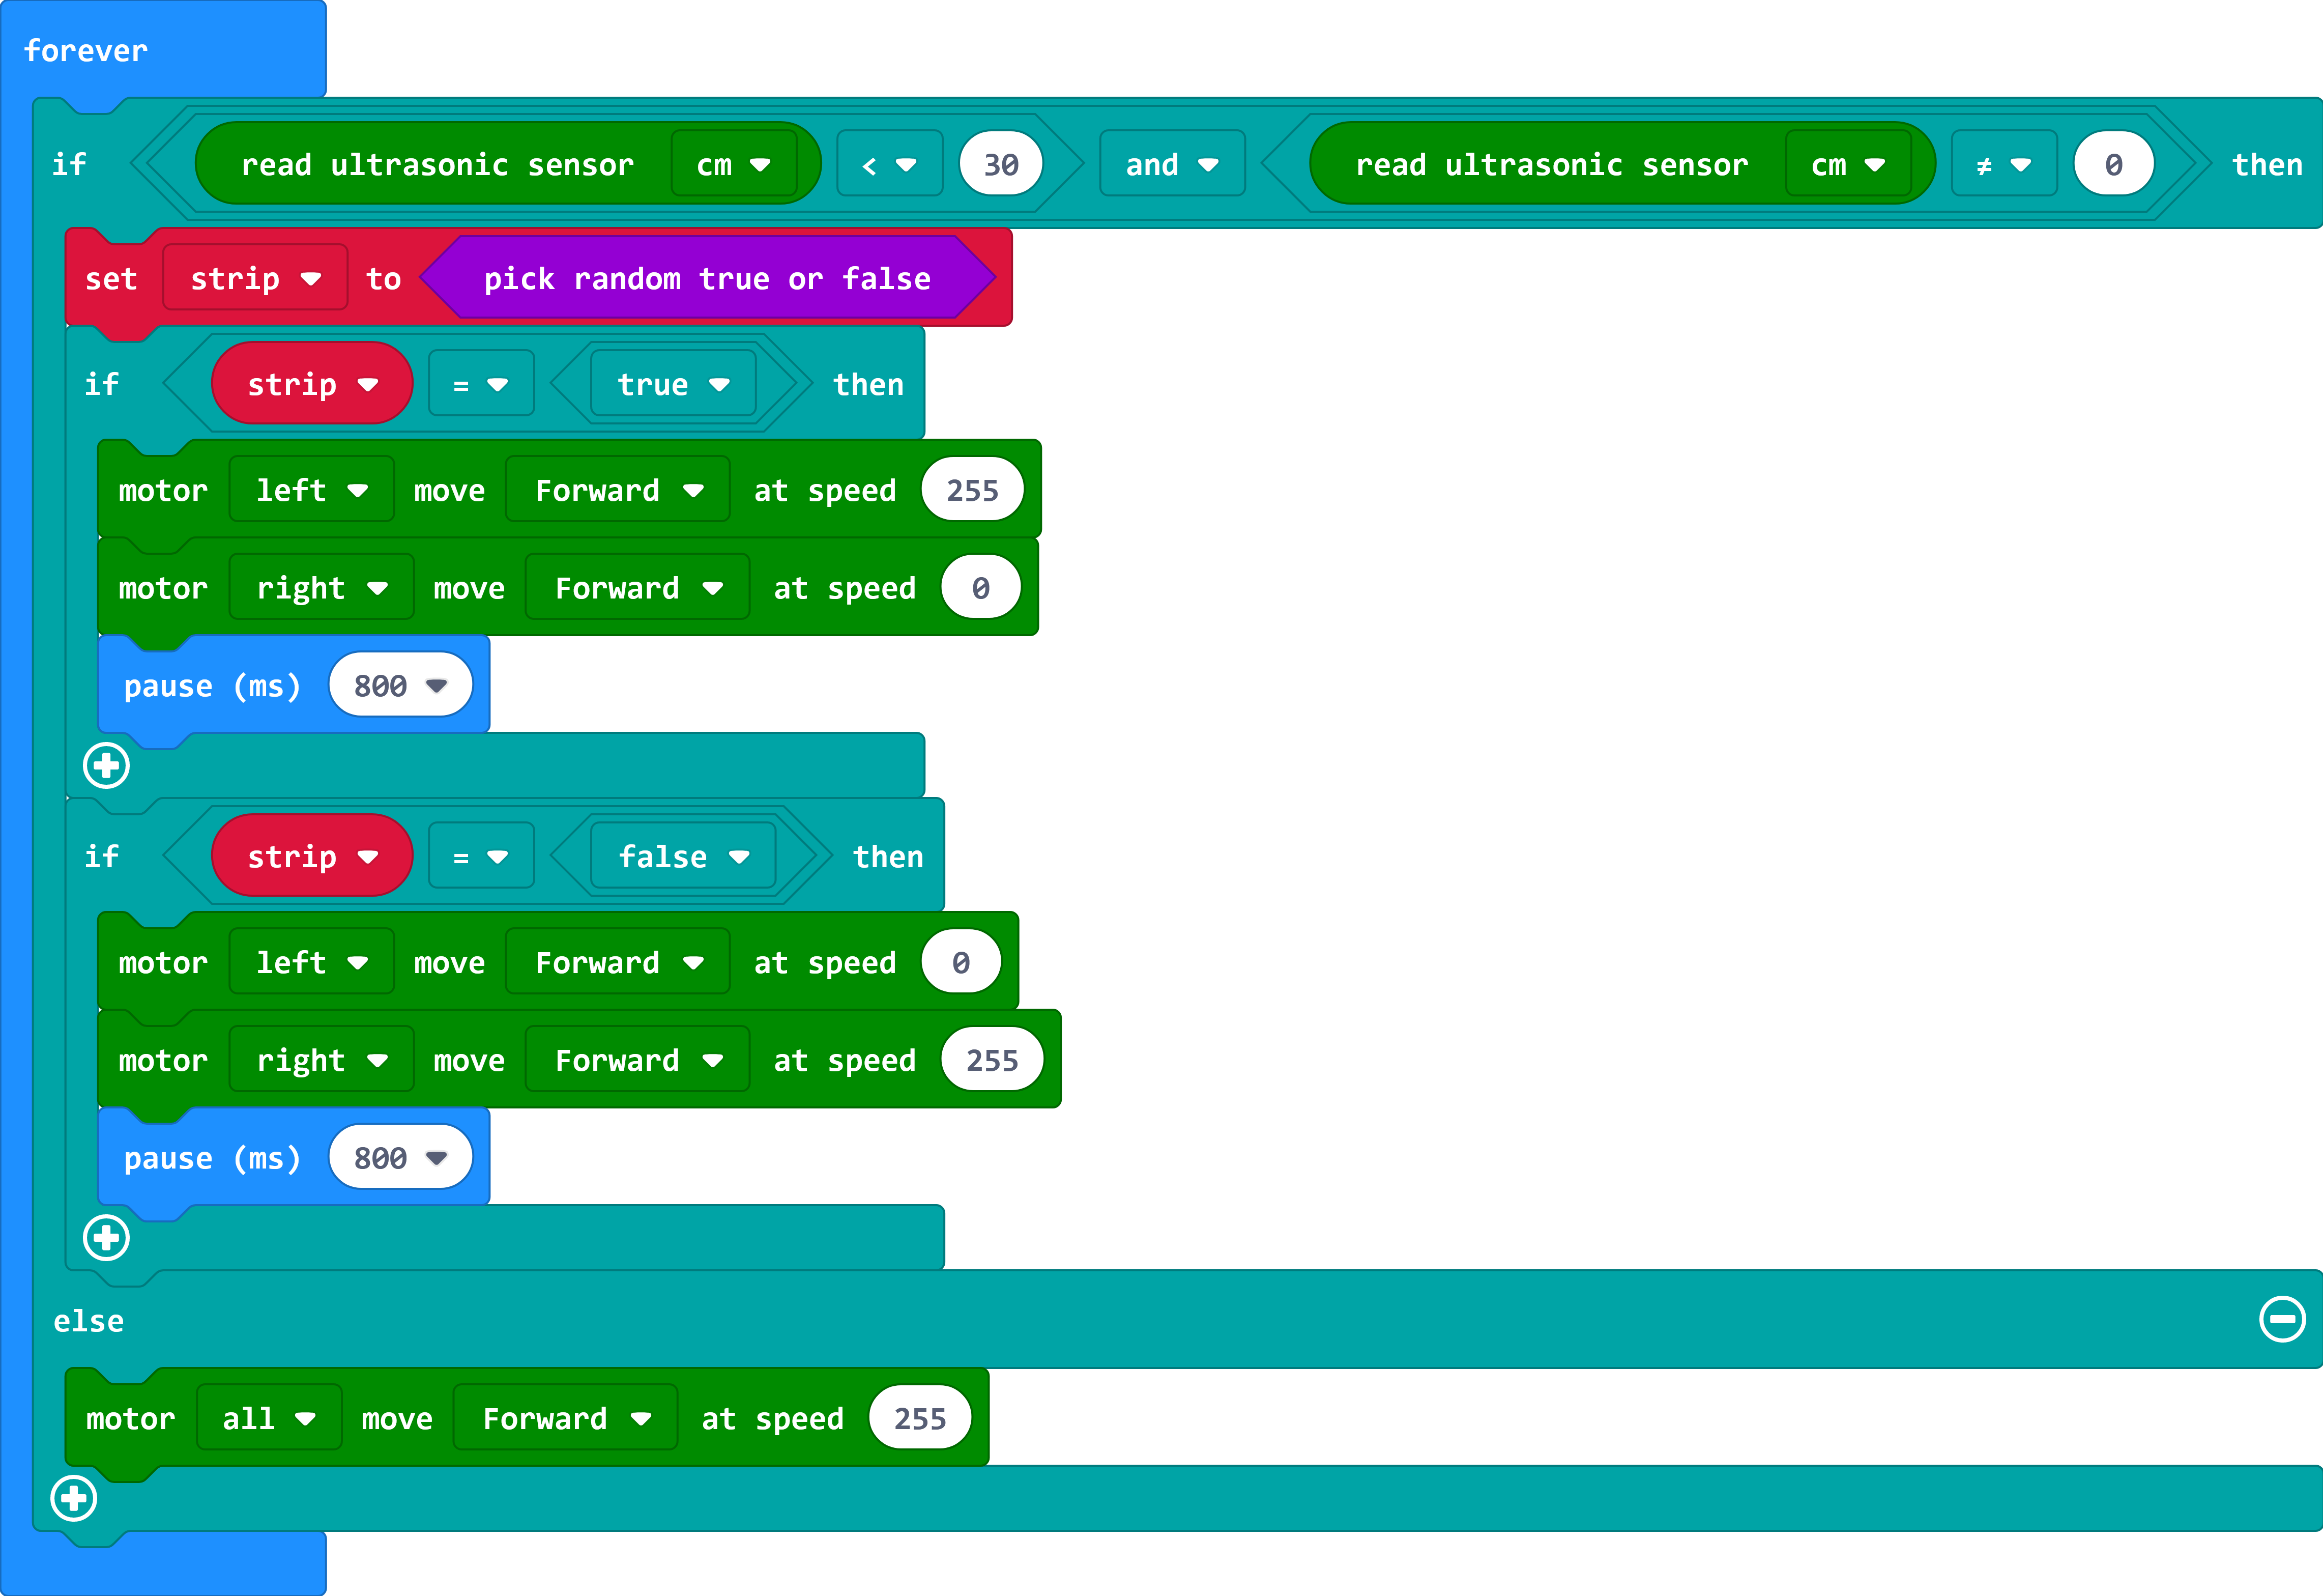Click the bottom plus icon of outer if block
2323x1596 pixels.
click(x=74, y=1498)
